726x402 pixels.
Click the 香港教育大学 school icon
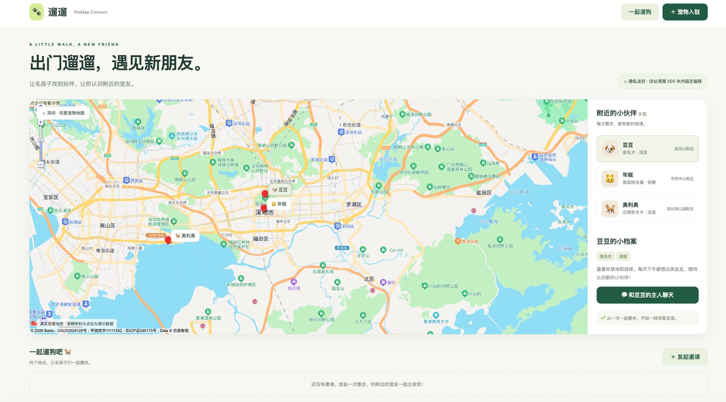436,315
